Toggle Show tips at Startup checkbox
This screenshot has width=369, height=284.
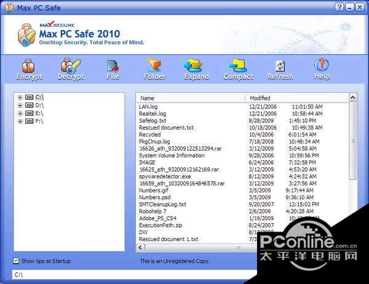[x=16, y=261]
